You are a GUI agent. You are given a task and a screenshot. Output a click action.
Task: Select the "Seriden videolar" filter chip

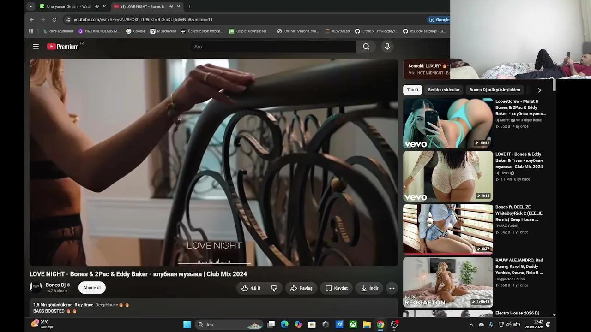tap(444, 90)
